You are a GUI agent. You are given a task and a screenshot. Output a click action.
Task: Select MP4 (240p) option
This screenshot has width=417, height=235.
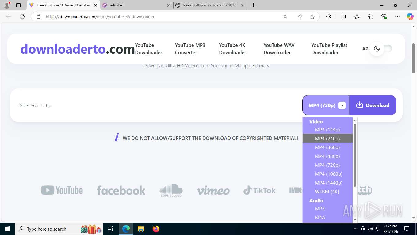pyautogui.click(x=327, y=138)
